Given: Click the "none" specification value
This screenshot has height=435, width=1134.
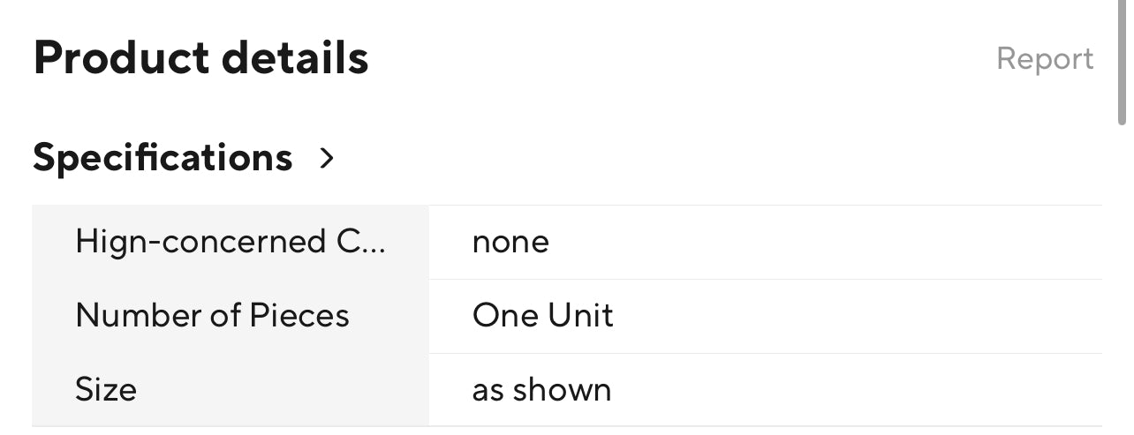Looking at the screenshot, I should point(510,242).
